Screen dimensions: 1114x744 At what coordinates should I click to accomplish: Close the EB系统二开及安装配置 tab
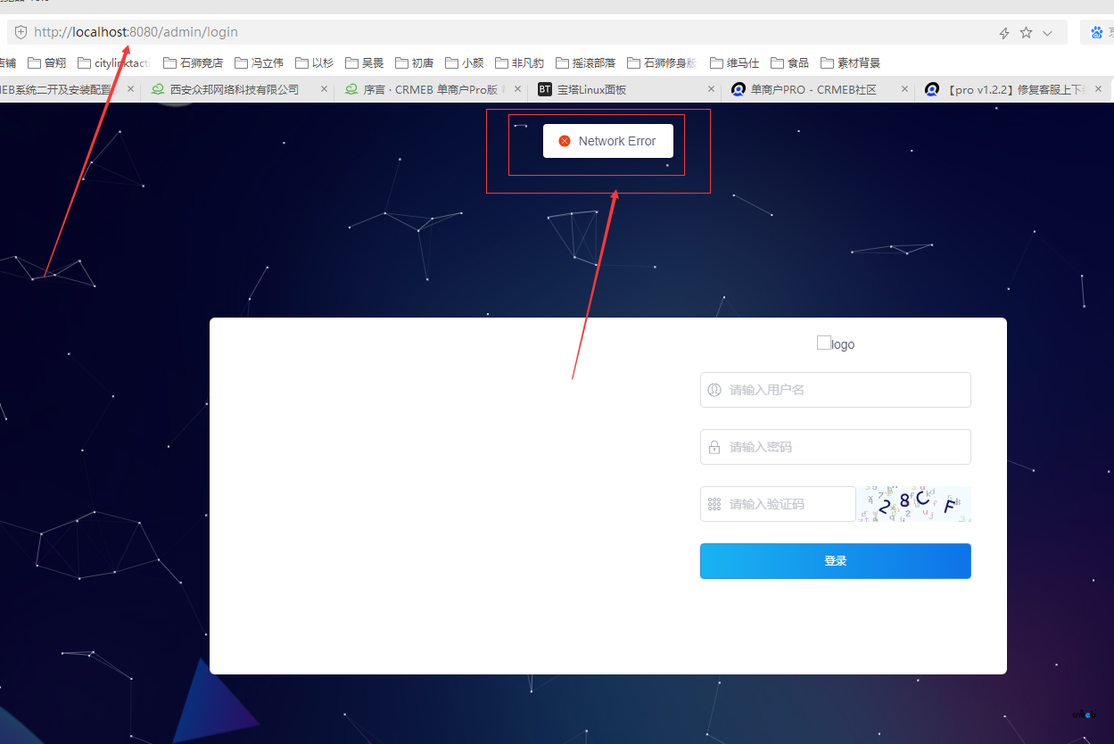tap(130, 89)
